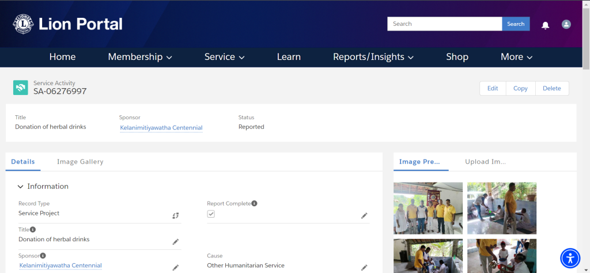This screenshot has width=590, height=273.
Task: Click the header Donation of herbal drinks title
Action: point(51,127)
